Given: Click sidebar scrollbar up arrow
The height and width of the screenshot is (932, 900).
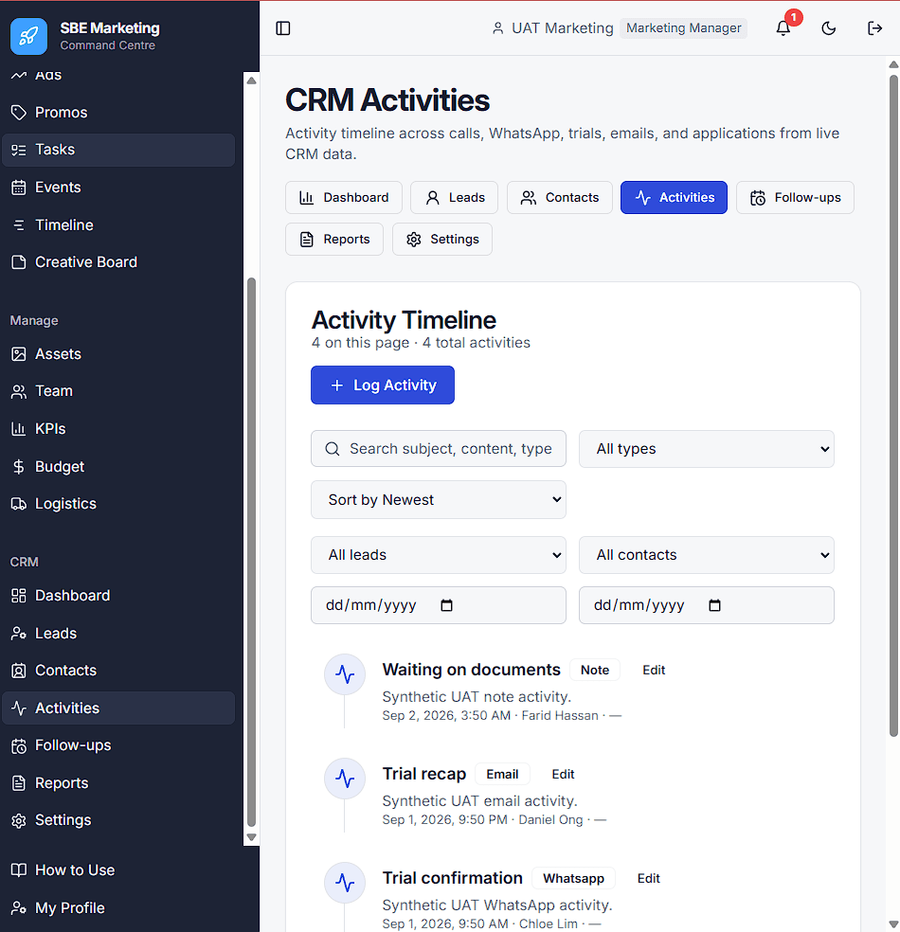Looking at the screenshot, I should click(251, 81).
